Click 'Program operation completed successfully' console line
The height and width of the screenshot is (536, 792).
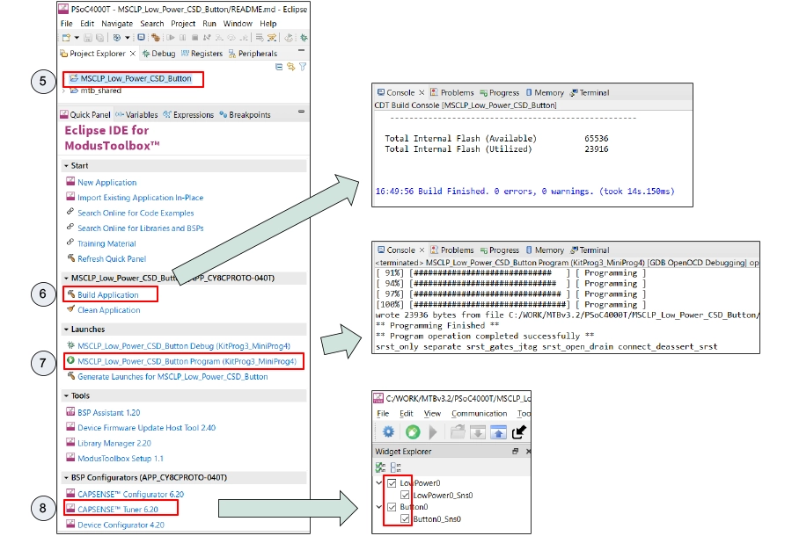click(485, 337)
